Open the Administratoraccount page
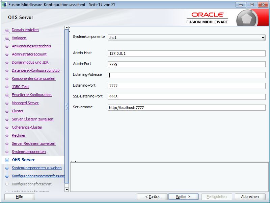Image resolution: width=270 pixels, height=203 pixels. pyautogui.click(x=29, y=54)
